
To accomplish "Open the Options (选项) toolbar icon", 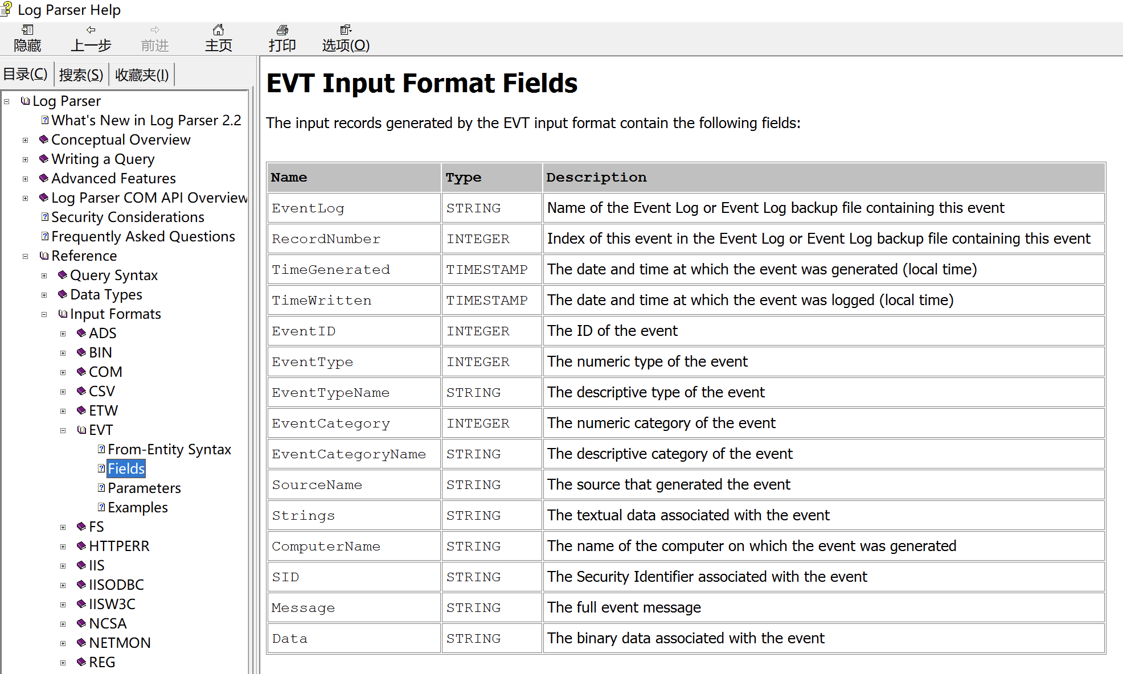I will click(x=346, y=30).
